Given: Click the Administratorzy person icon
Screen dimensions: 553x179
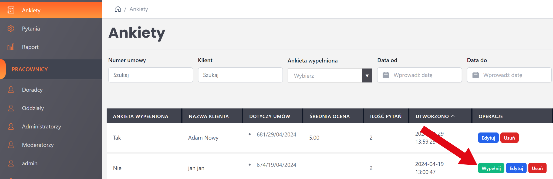Looking at the screenshot, I should click(11, 127).
